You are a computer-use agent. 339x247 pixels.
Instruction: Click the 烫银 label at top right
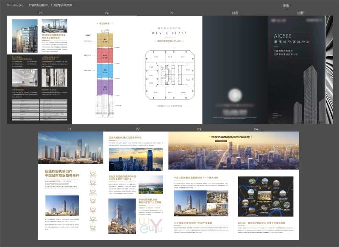(x=286, y=5)
